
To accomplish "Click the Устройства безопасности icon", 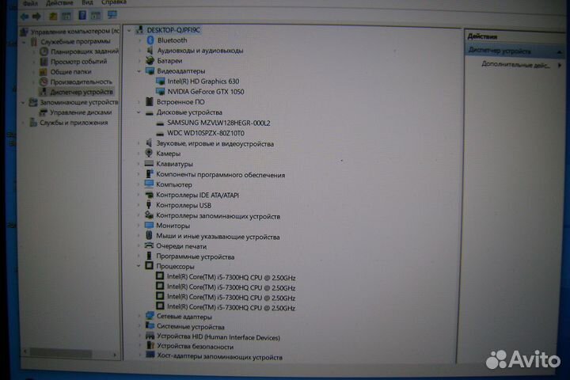I will point(150,345).
